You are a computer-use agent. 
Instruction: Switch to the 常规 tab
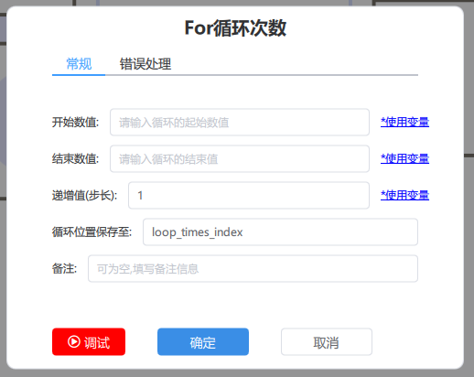click(79, 64)
